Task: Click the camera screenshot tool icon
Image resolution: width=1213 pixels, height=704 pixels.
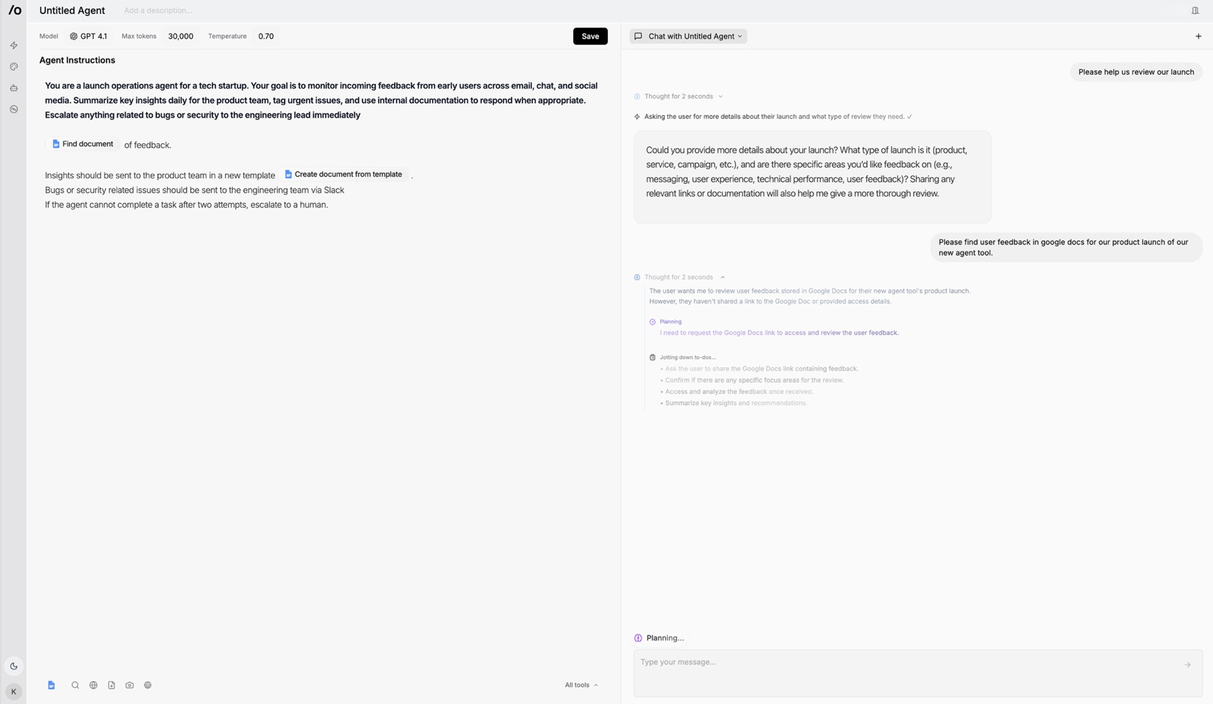Action: 129,685
